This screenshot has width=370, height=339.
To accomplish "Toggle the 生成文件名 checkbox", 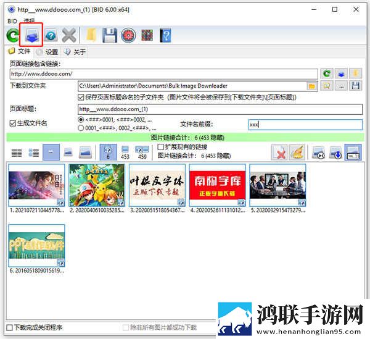I will pyautogui.click(x=13, y=123).
